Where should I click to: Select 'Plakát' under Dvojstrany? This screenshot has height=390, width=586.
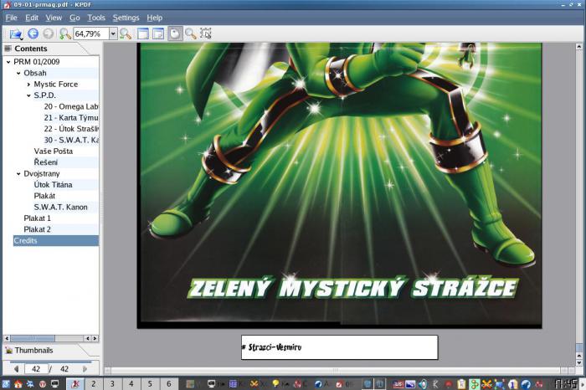(44, 196)
